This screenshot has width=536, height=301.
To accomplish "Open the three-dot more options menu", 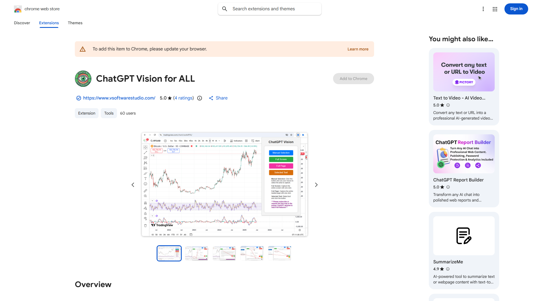I will 483,9.
